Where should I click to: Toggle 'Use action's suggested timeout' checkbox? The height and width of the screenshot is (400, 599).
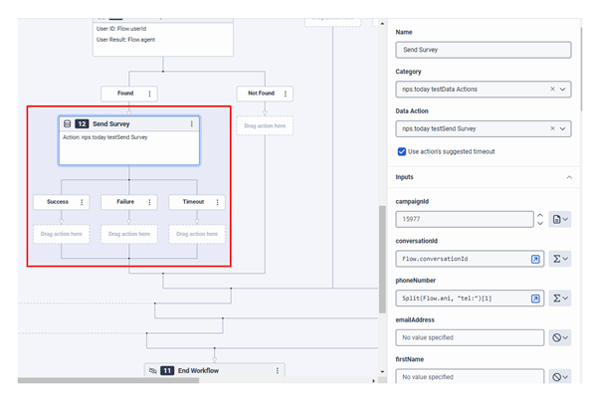pos(402,151)
